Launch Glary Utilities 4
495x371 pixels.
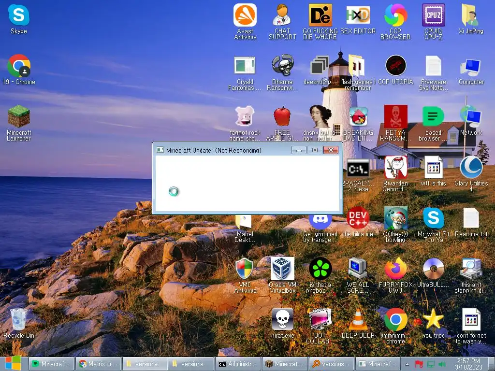click(x=471, y=173)
